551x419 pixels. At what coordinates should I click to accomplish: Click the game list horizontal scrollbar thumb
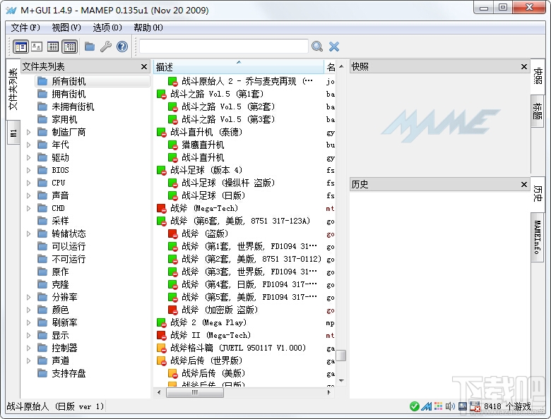point(195,392)
